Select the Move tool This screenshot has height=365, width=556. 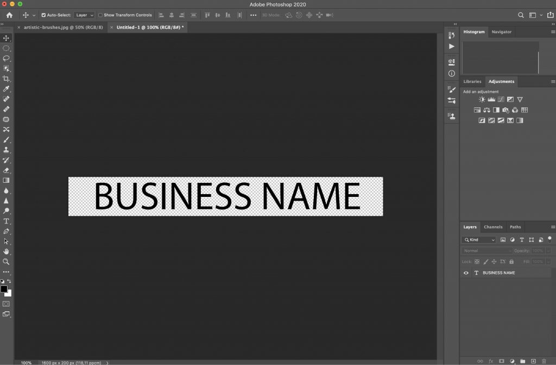point(7,38)
